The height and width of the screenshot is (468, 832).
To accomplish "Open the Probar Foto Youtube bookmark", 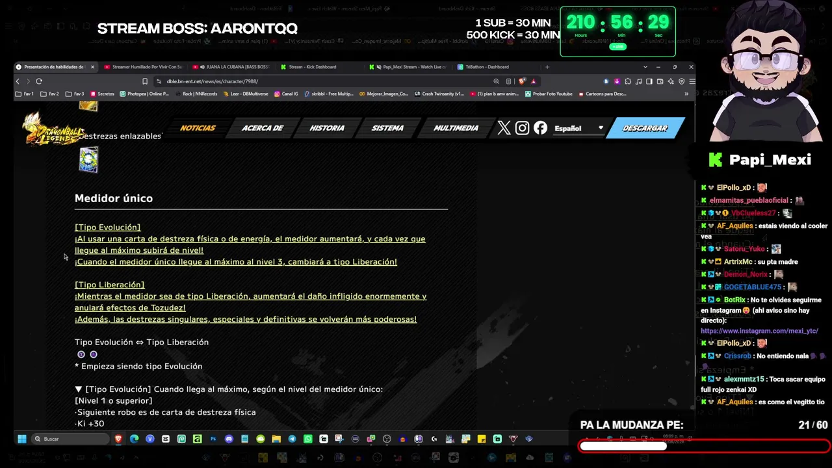I will (549, 94).
